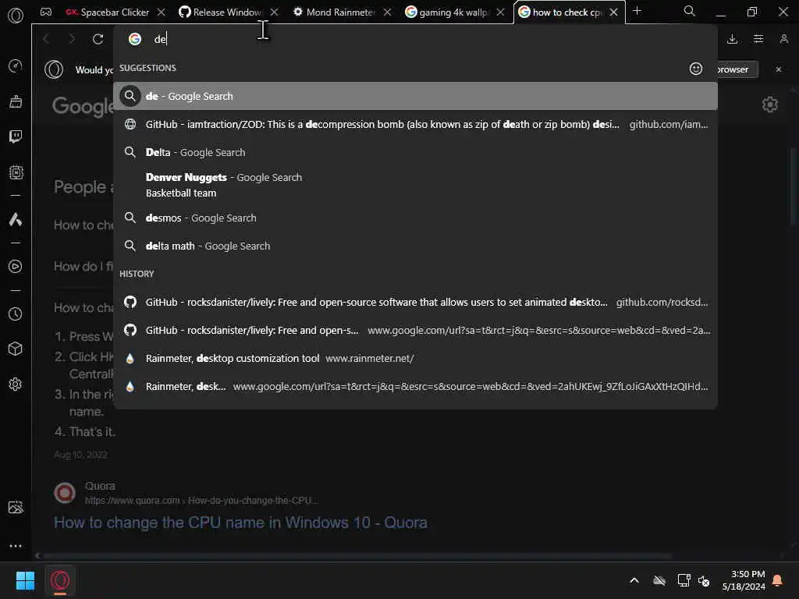This screenshot has height=599, width=799.
Task: Choose Denver Nuggets basketball team suggestion
Action: point(415,185)
